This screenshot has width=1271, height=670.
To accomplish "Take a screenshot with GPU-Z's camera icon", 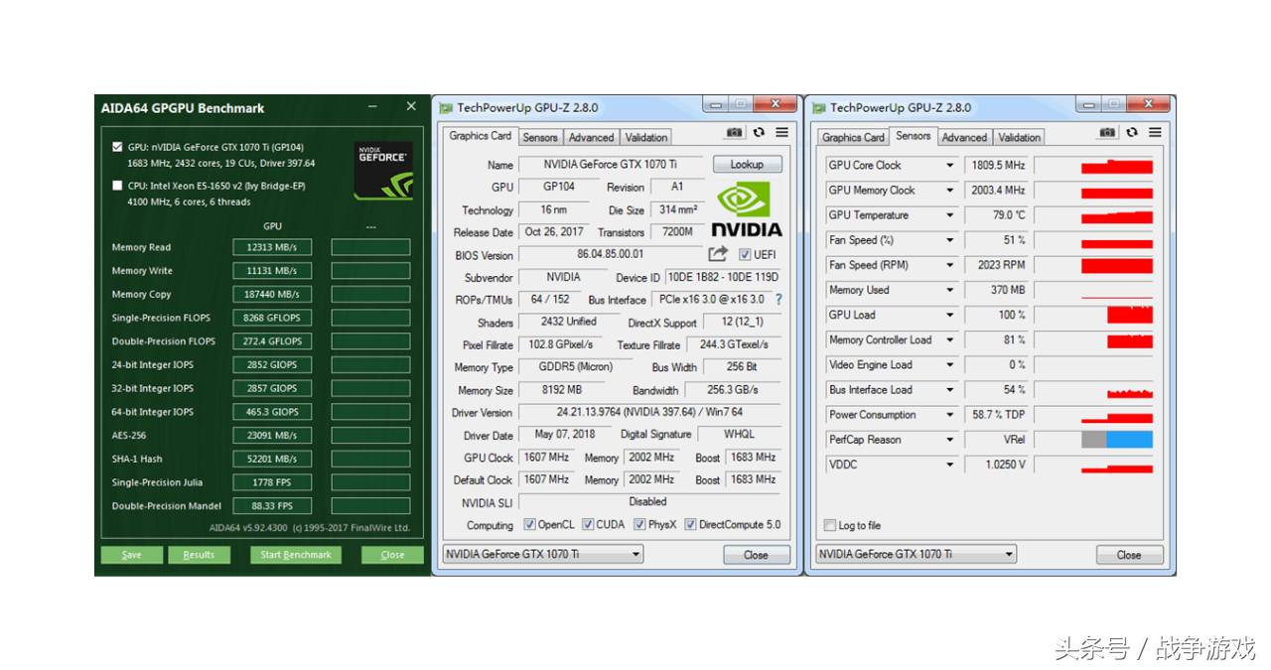I will pos(734,132).
